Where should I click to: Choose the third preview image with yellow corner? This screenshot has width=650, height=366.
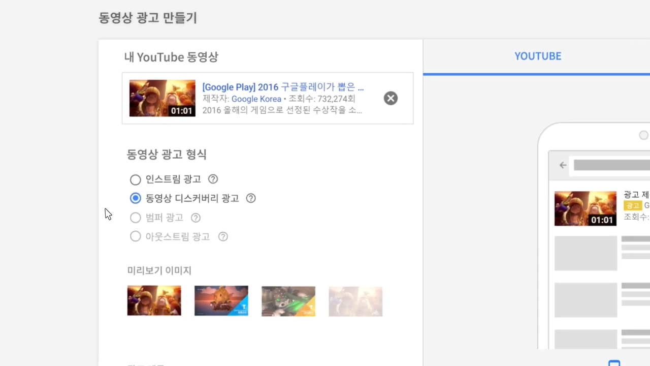pos(288,301)
